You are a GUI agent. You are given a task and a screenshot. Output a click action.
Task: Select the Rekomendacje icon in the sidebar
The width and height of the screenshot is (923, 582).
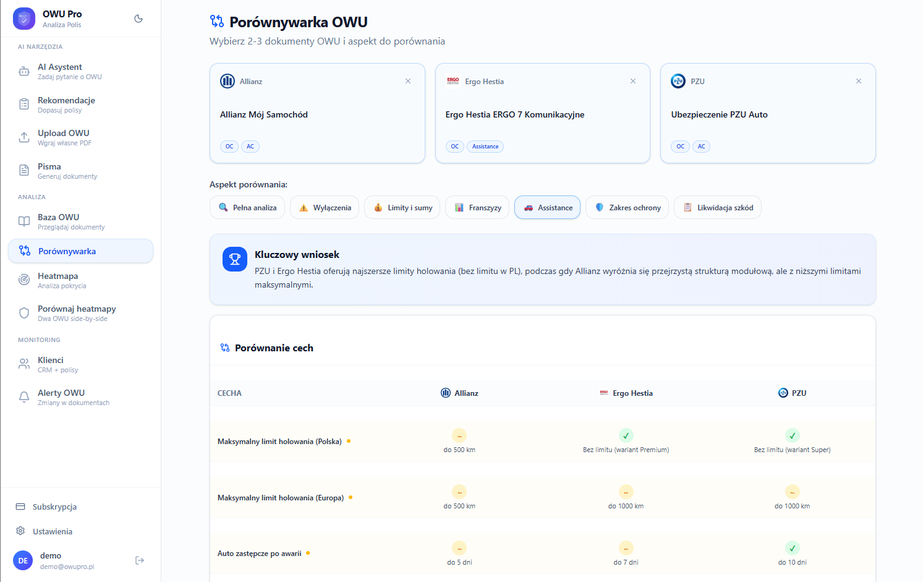pyautogui.click(x=23, y=104)
